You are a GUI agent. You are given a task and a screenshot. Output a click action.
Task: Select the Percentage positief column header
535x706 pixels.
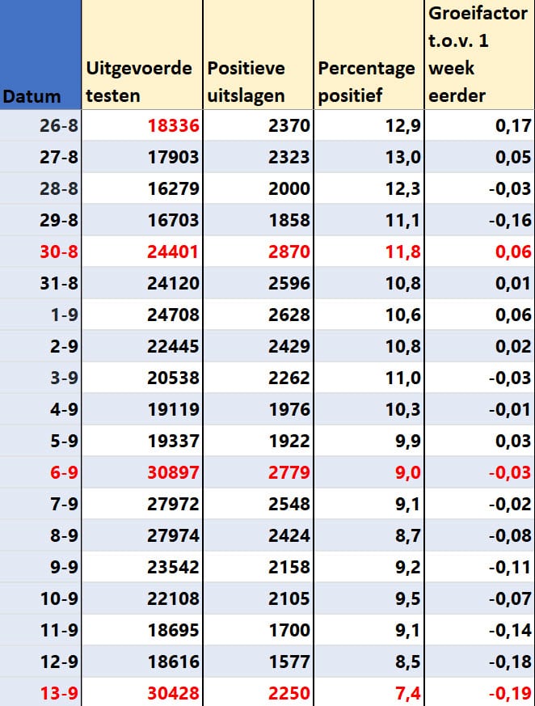tap(369, 54)
